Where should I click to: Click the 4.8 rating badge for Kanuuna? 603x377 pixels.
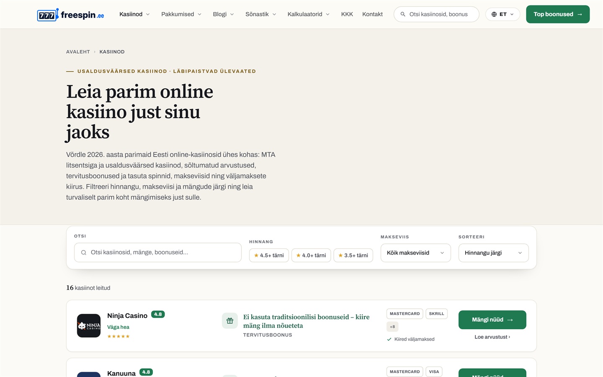pos(146,372)
